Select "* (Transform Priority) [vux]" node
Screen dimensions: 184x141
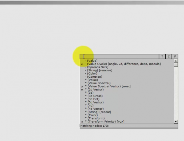[x=105, y=122]
